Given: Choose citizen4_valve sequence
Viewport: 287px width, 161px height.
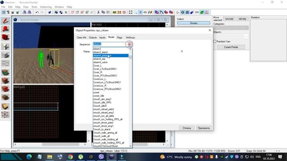Looking at the screenshot, I should (x=111, y=62).
